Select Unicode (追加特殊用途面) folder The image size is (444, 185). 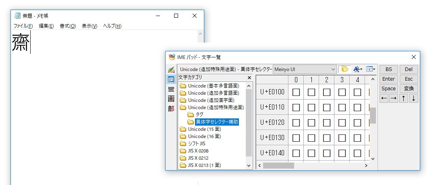(212, 108)
